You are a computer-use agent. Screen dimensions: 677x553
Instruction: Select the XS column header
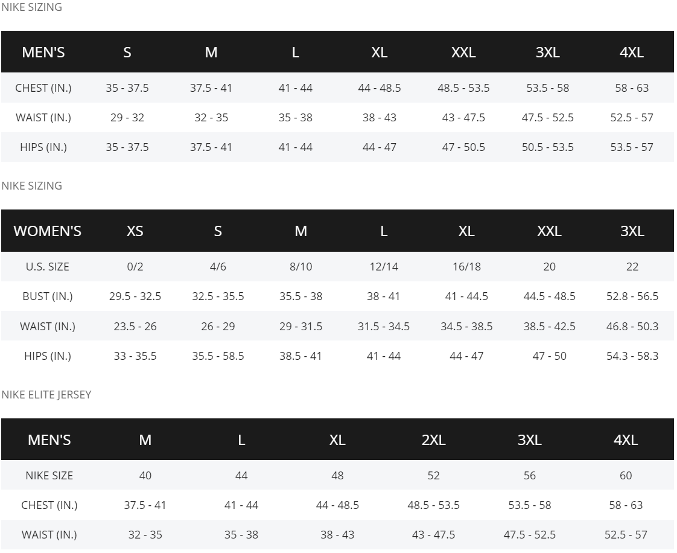[x=135, y=231]
